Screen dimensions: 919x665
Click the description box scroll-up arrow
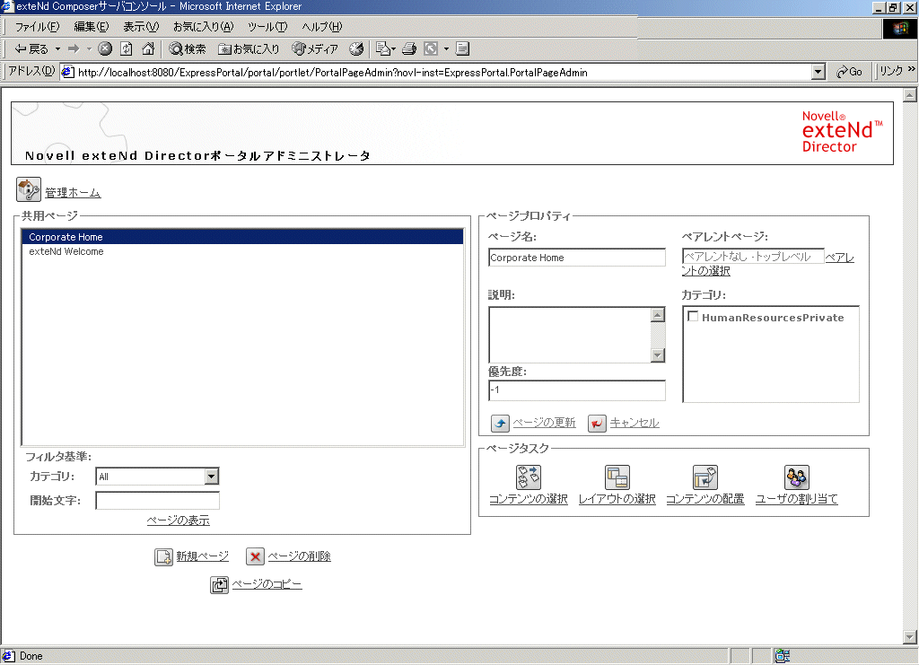658,315
